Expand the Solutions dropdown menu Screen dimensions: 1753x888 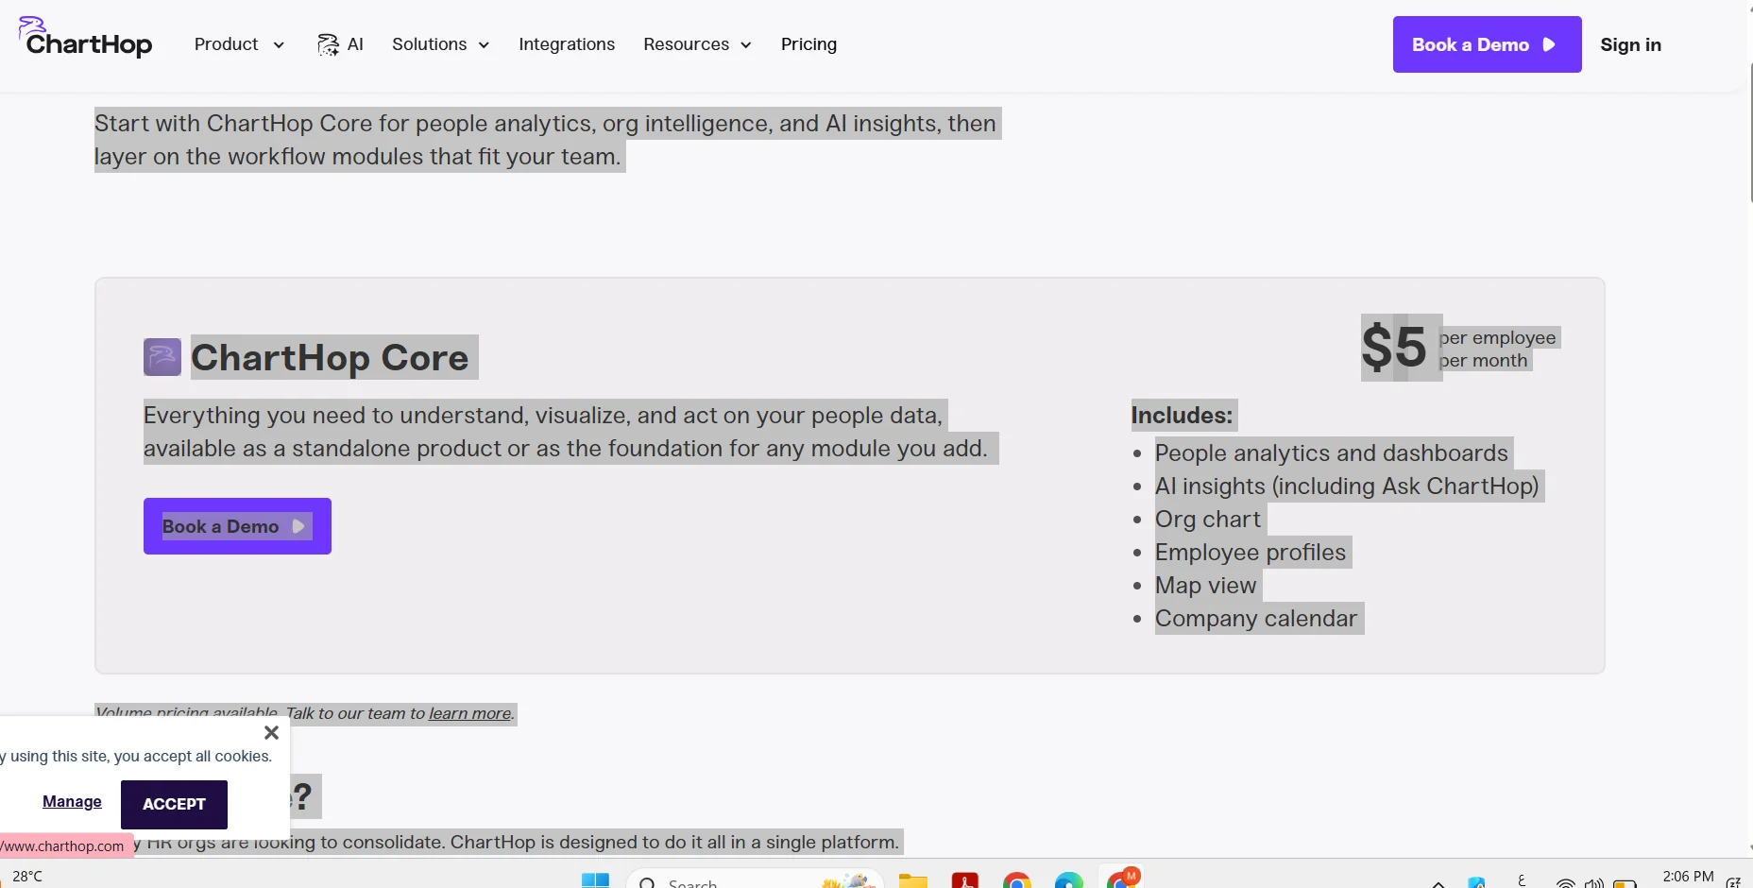(440, 44)
